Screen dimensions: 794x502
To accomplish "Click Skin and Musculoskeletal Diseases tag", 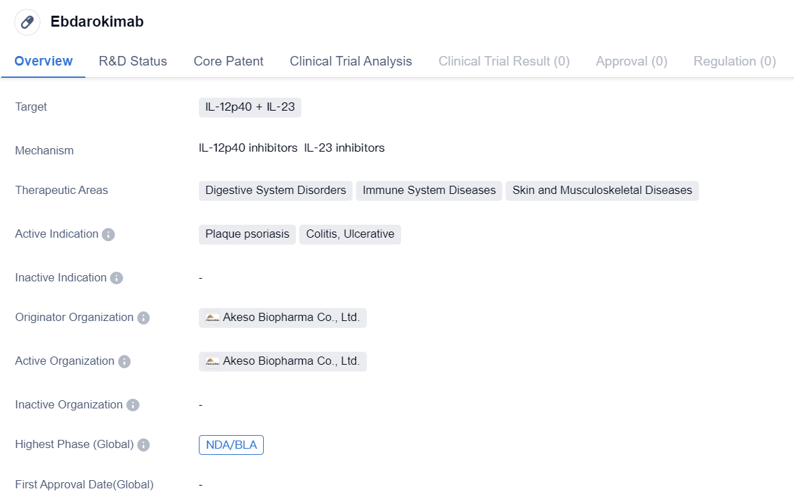I will tap(602, 191).
